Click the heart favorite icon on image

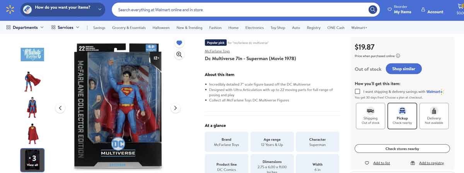click(x=179, y=42)
